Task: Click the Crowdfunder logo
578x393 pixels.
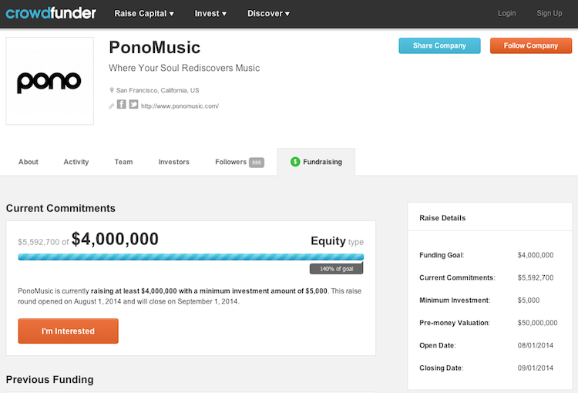Action: tap(51, 13)
